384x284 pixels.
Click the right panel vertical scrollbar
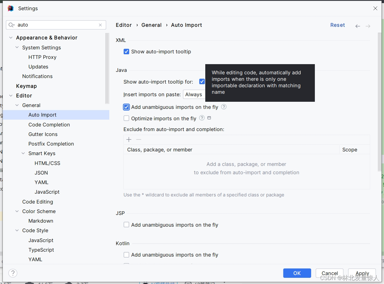380,102
